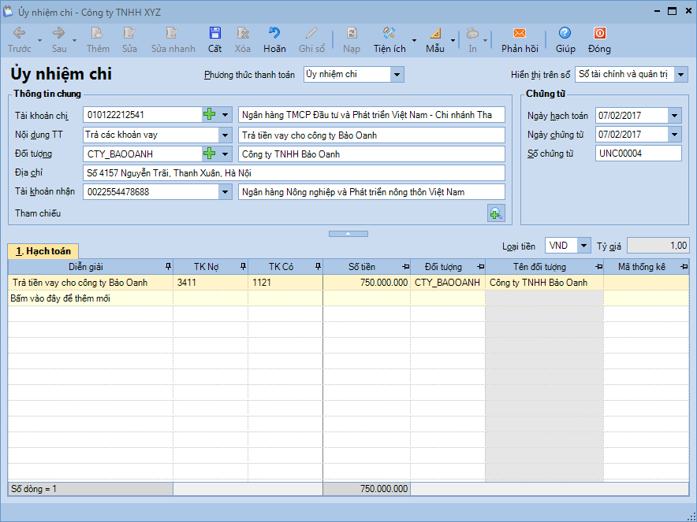The image size is (697, 522).
Task: Expand Tài khoản nhận dropdown
Action: tap(225, 192)
